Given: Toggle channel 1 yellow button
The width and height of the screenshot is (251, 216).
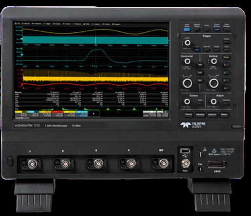Looking at the screenshot, I should 227,57.
